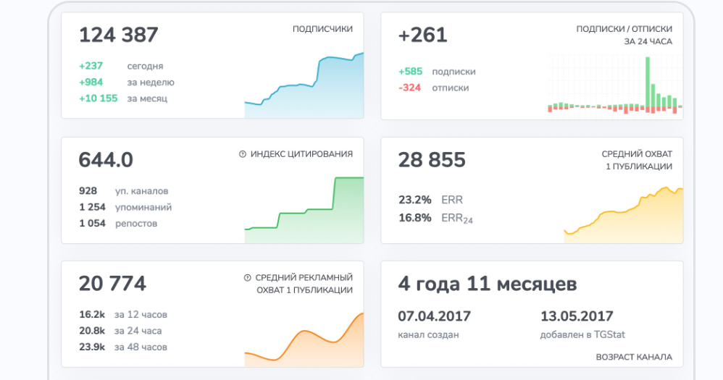Image resolution: width=723 pixels, height=380 pixels.
Task: Click the 644.0 citation index value
Action: (106, 160)
